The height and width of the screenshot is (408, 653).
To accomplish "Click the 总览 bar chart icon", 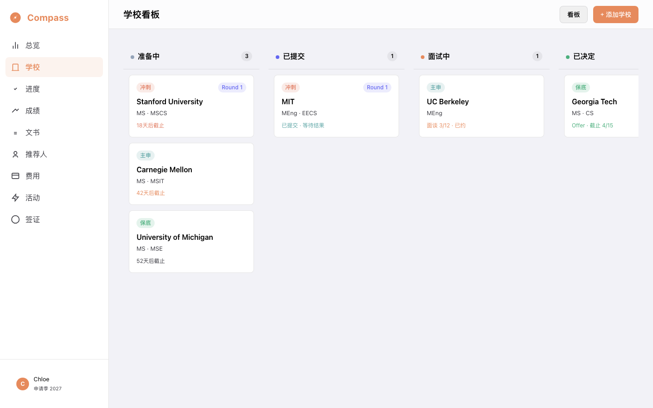I will point(15,45).
